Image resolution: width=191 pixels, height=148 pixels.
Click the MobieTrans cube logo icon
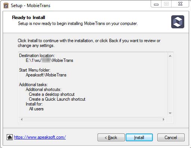(x=178, y=22)
